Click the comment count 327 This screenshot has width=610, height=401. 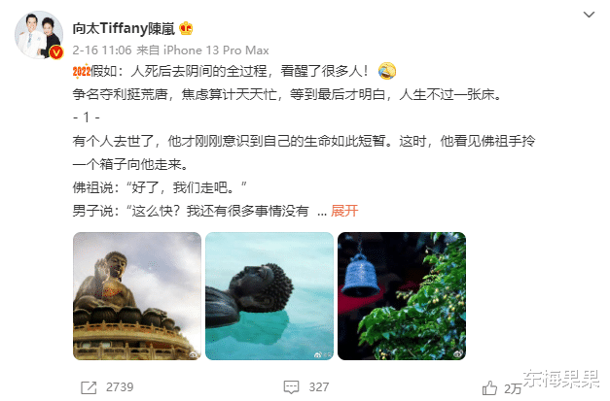tap(318, 387)
